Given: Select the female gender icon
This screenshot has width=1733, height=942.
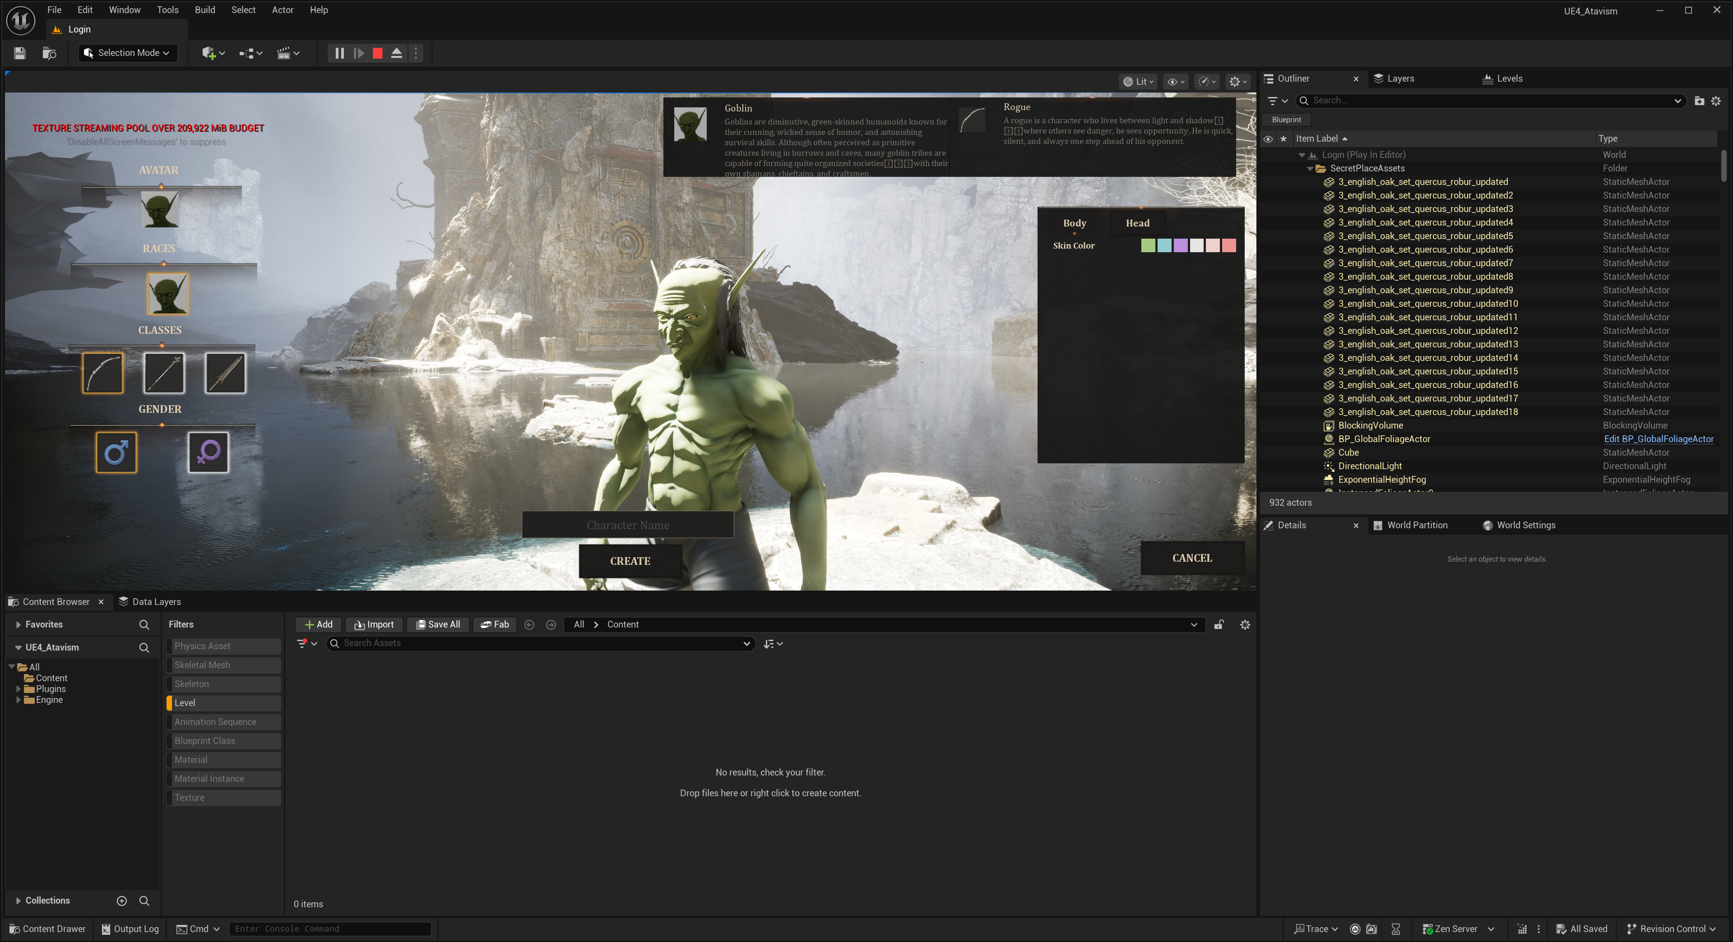Looking at the screenshot, I should coord(208,452).
